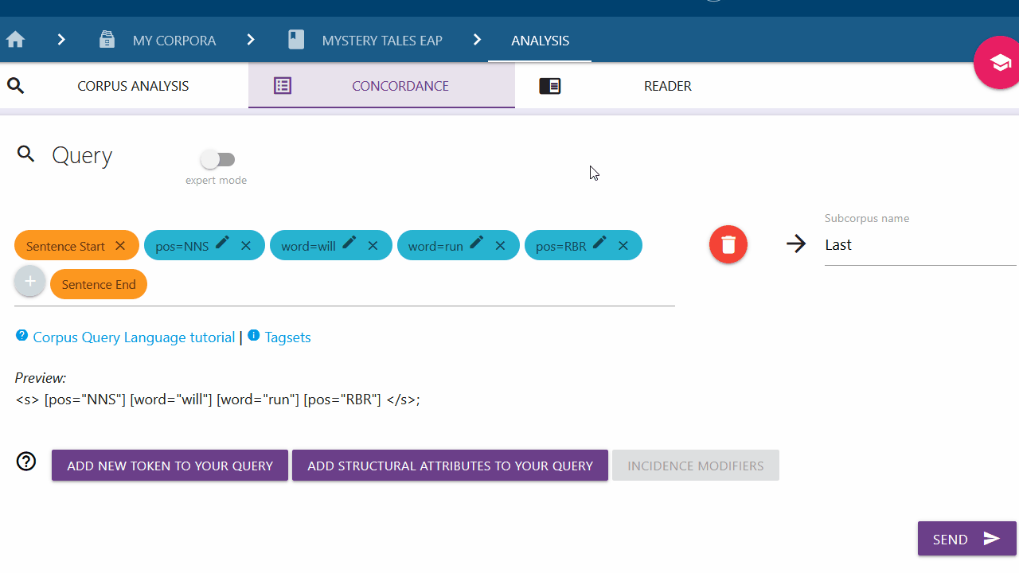Click the graduation cap tutorial button

coord(999,63)
